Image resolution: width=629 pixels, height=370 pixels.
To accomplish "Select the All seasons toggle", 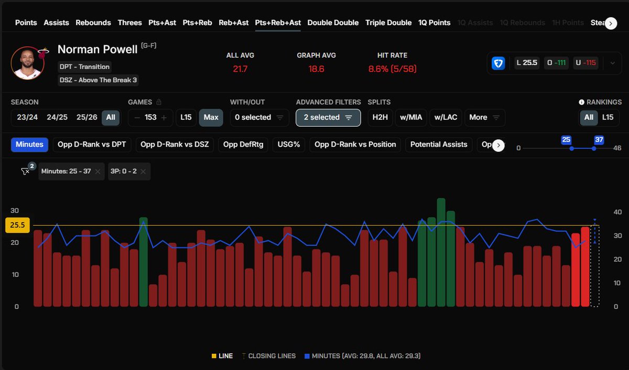I will tap(111, 117).
